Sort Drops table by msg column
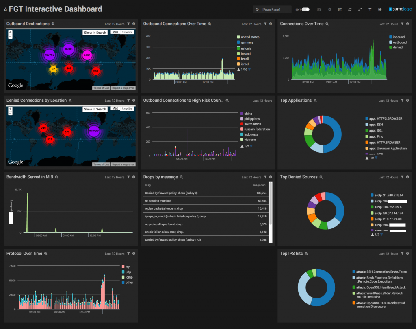 pyautogui.click(x=148, y=185)
